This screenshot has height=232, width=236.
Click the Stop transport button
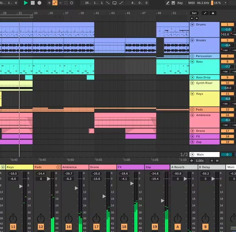pyautogui.click(x=33, y=3)
